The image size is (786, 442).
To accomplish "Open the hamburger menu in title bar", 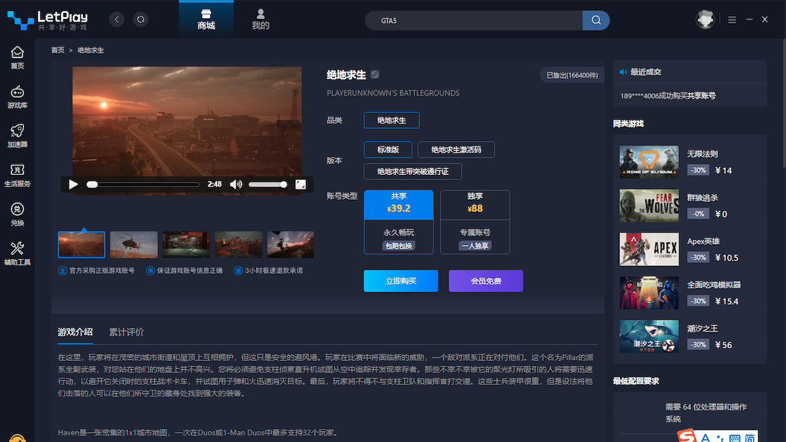I will coord(732,20).
